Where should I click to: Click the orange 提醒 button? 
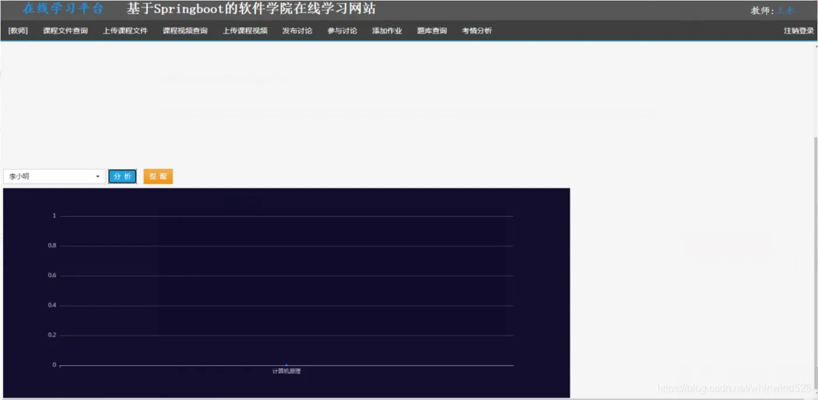pyautogui.click(x=158, y=176)
